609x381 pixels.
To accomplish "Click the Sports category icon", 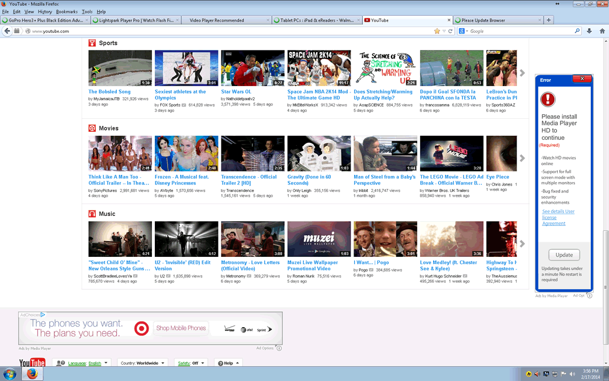I will pyautogui.click(x=92, y=43).
